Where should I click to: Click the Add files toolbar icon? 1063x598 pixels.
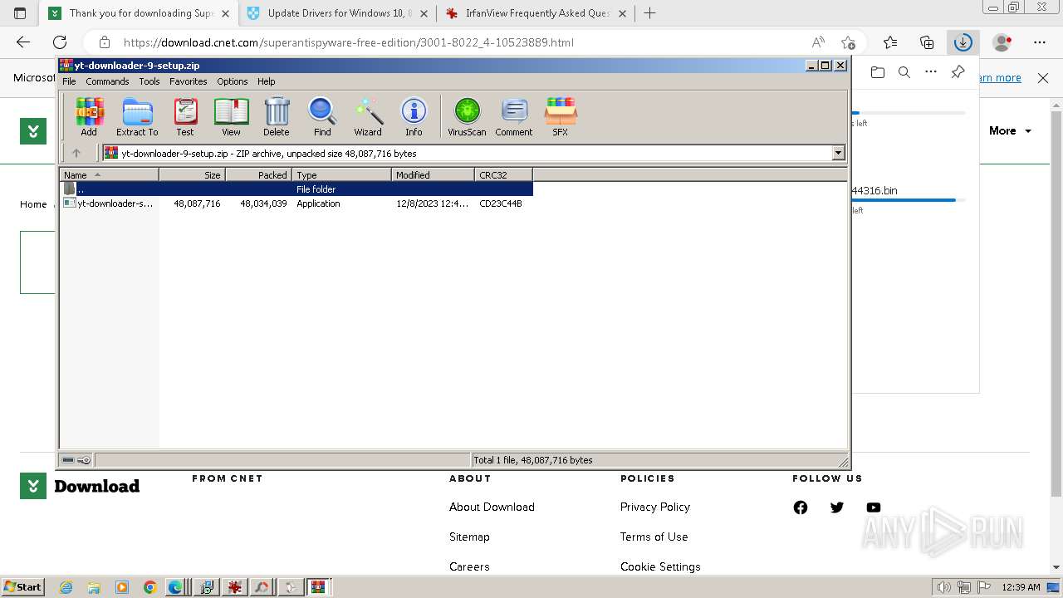coord(89,116)
